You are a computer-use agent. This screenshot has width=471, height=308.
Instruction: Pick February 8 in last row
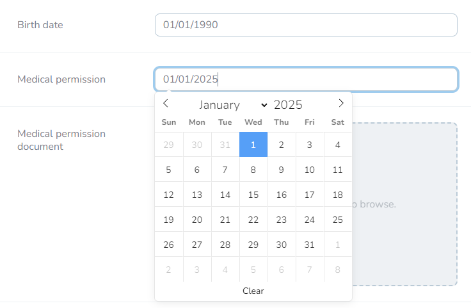(338, 270)
